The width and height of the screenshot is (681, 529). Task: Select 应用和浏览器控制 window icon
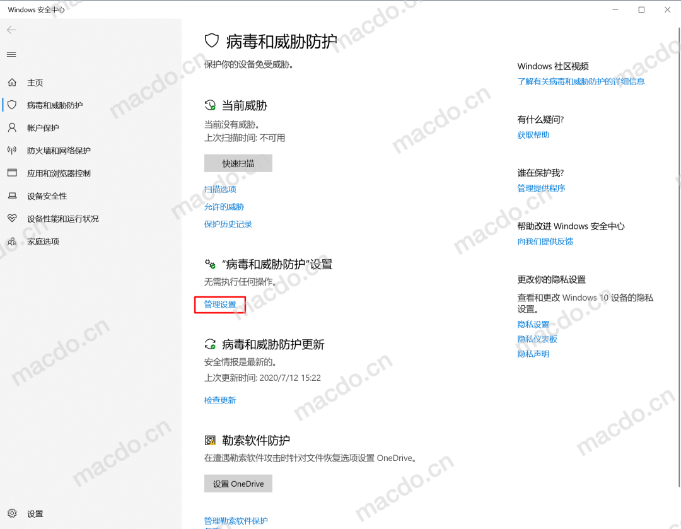coord(12,173)
